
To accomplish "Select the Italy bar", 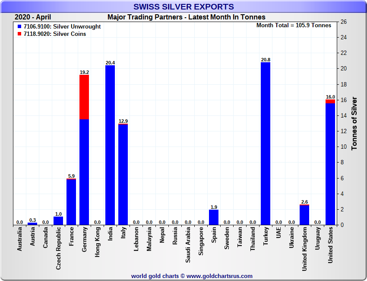I will [123, 175].
